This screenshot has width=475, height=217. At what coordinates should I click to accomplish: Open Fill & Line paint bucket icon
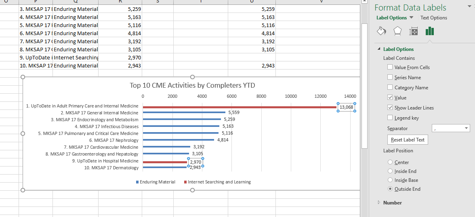point(381,31)
